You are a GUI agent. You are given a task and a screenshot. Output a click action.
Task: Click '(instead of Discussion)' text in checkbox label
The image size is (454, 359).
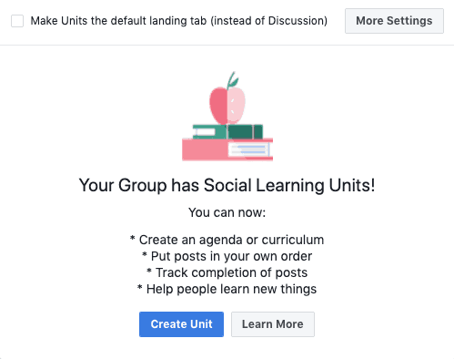268,21
